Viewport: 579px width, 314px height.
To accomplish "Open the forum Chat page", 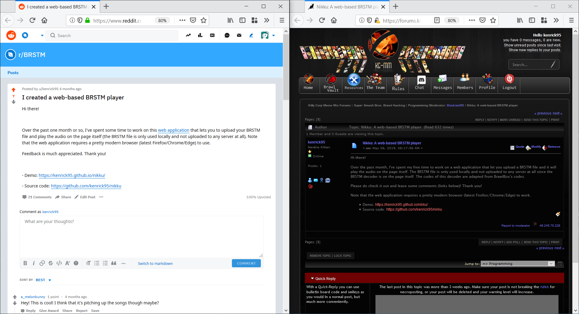I will point(420,83).
